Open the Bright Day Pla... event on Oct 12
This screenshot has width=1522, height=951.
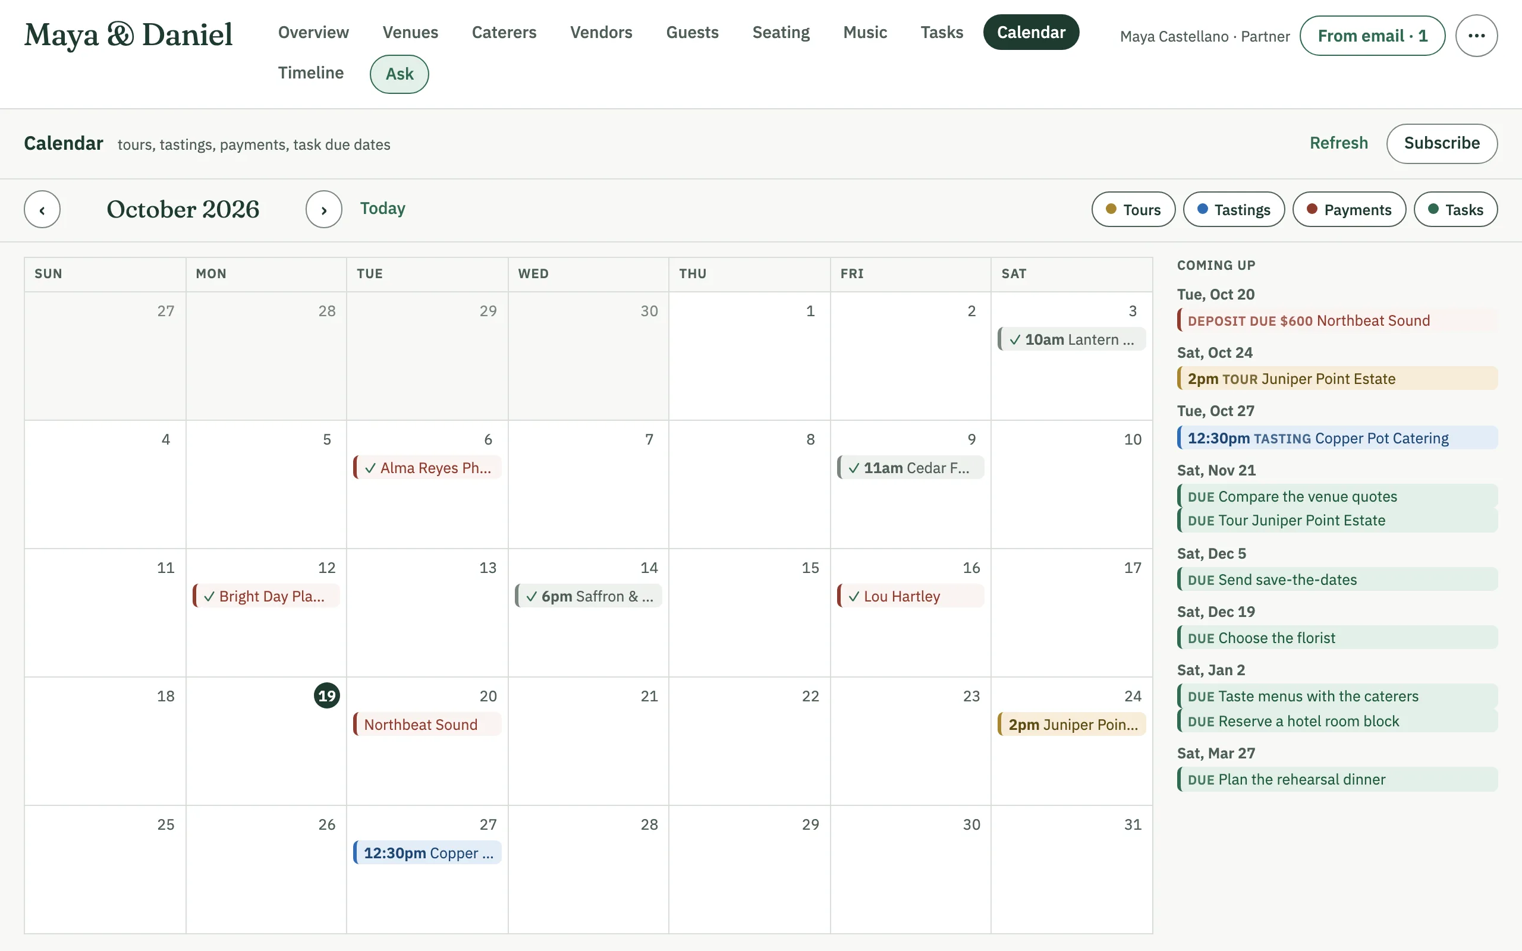click(x=266, y=596)
